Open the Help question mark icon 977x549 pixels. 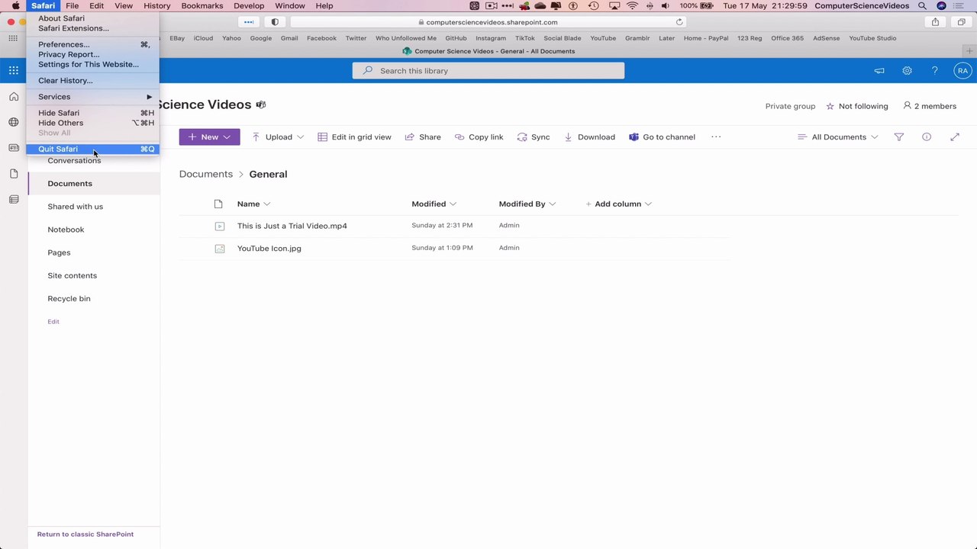tap(934, 70)
